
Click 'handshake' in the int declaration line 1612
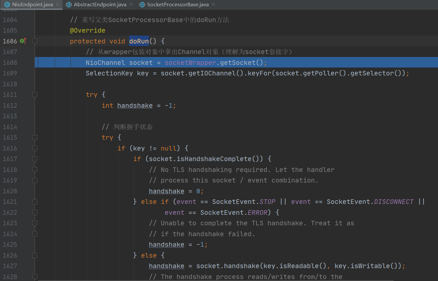click(x=135, y=105)
